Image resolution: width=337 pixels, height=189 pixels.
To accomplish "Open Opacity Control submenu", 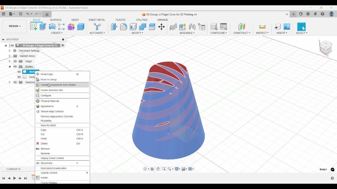I will (x=62, y=173).
